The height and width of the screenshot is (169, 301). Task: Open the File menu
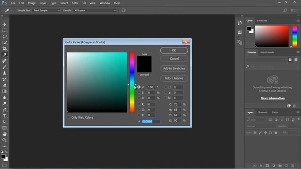pos(13,3)
